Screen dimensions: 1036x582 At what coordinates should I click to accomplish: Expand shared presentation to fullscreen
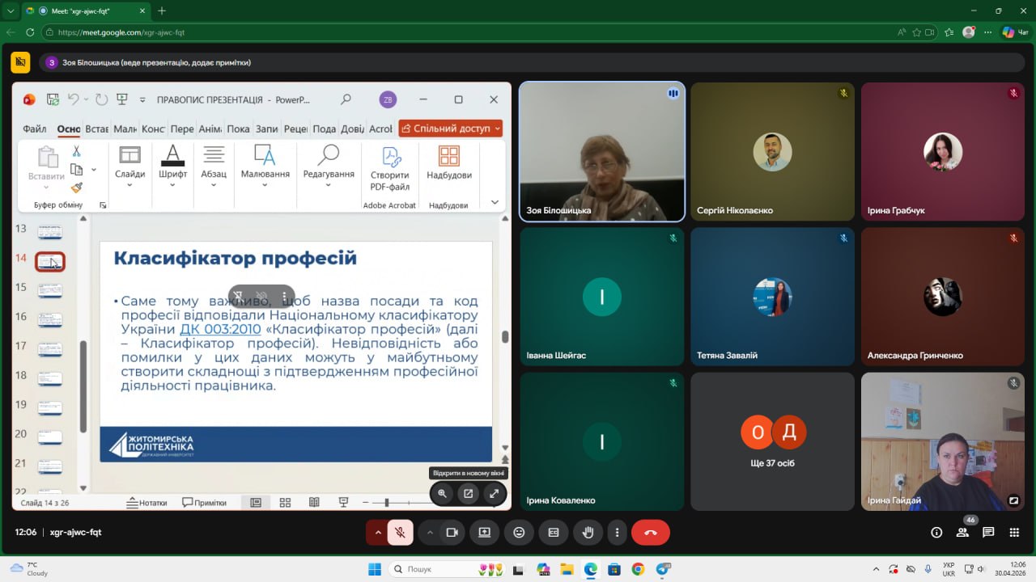494,493
